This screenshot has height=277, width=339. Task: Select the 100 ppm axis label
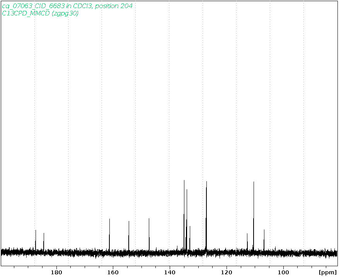pyautogui.click(x=283, y=272)
